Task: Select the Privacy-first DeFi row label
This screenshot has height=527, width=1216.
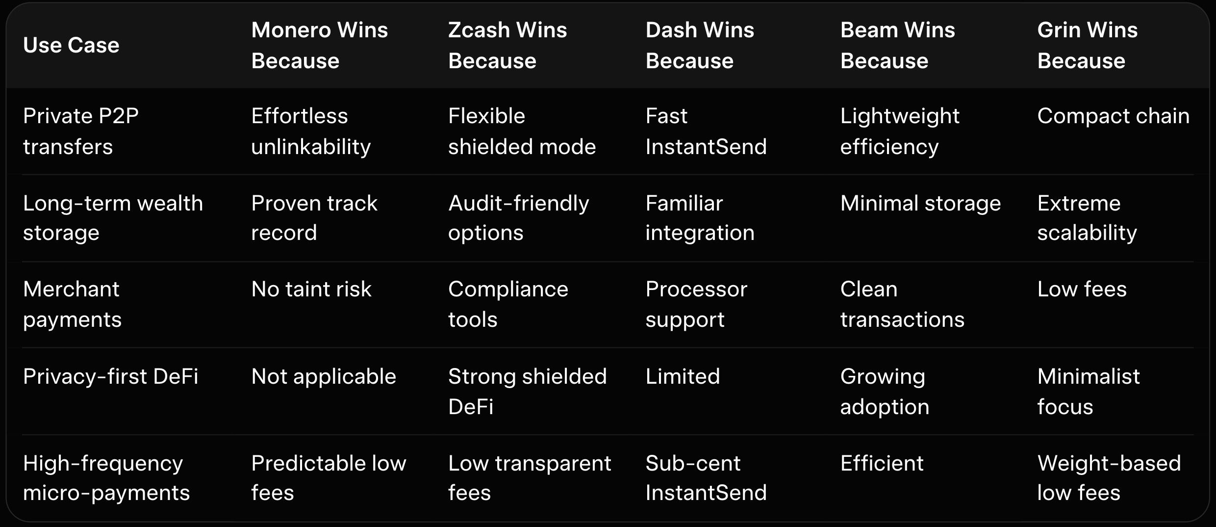Action: click(x=110, y=376)
